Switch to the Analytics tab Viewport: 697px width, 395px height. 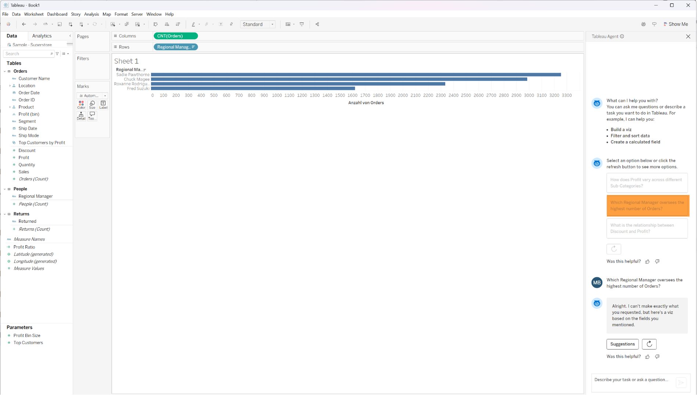pos(42,36)
